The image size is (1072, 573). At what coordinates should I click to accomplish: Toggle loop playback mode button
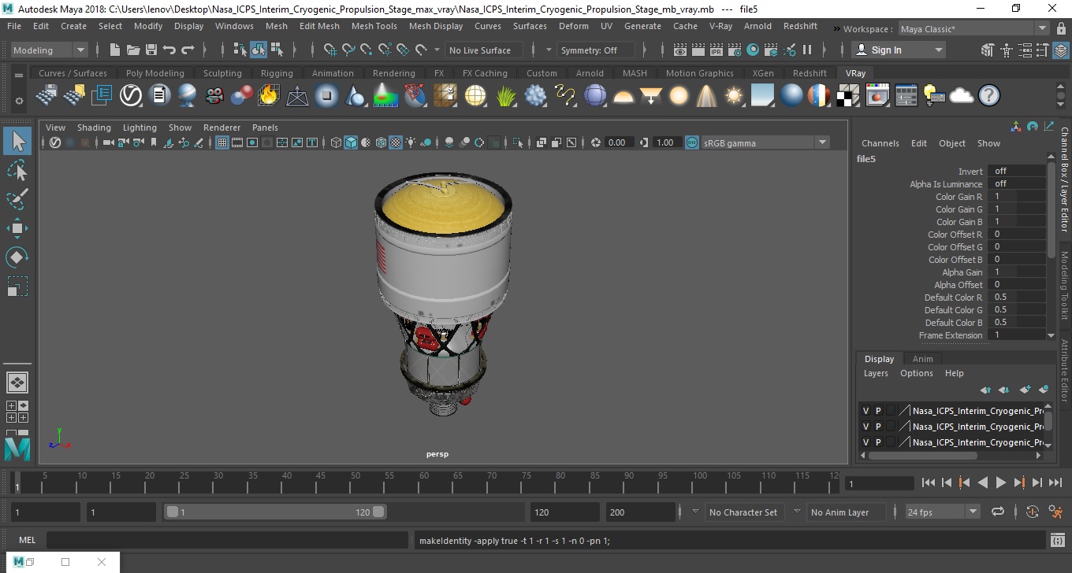click(997, 512)
